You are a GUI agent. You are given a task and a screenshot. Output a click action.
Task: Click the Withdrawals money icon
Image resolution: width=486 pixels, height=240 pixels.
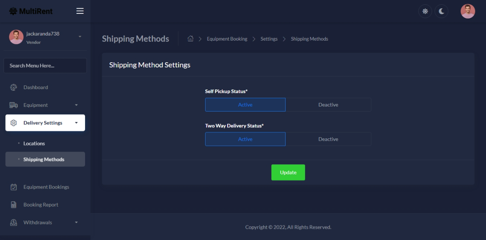[13, 223]
